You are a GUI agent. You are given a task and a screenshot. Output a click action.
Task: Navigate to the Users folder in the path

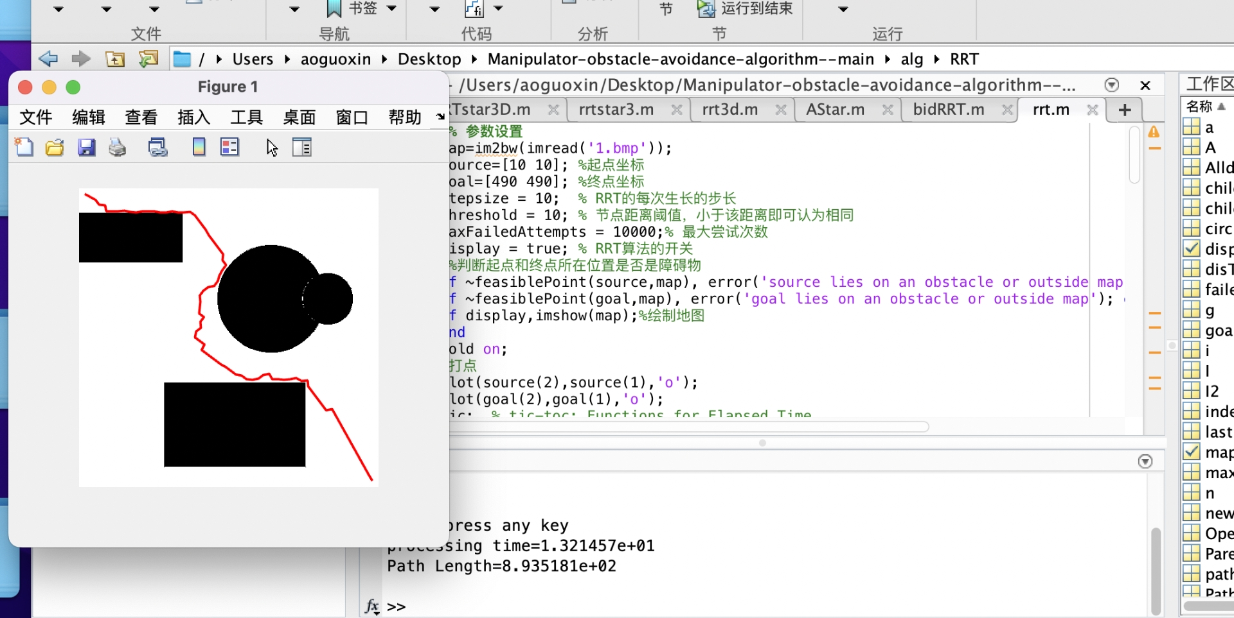pos(253,59)
